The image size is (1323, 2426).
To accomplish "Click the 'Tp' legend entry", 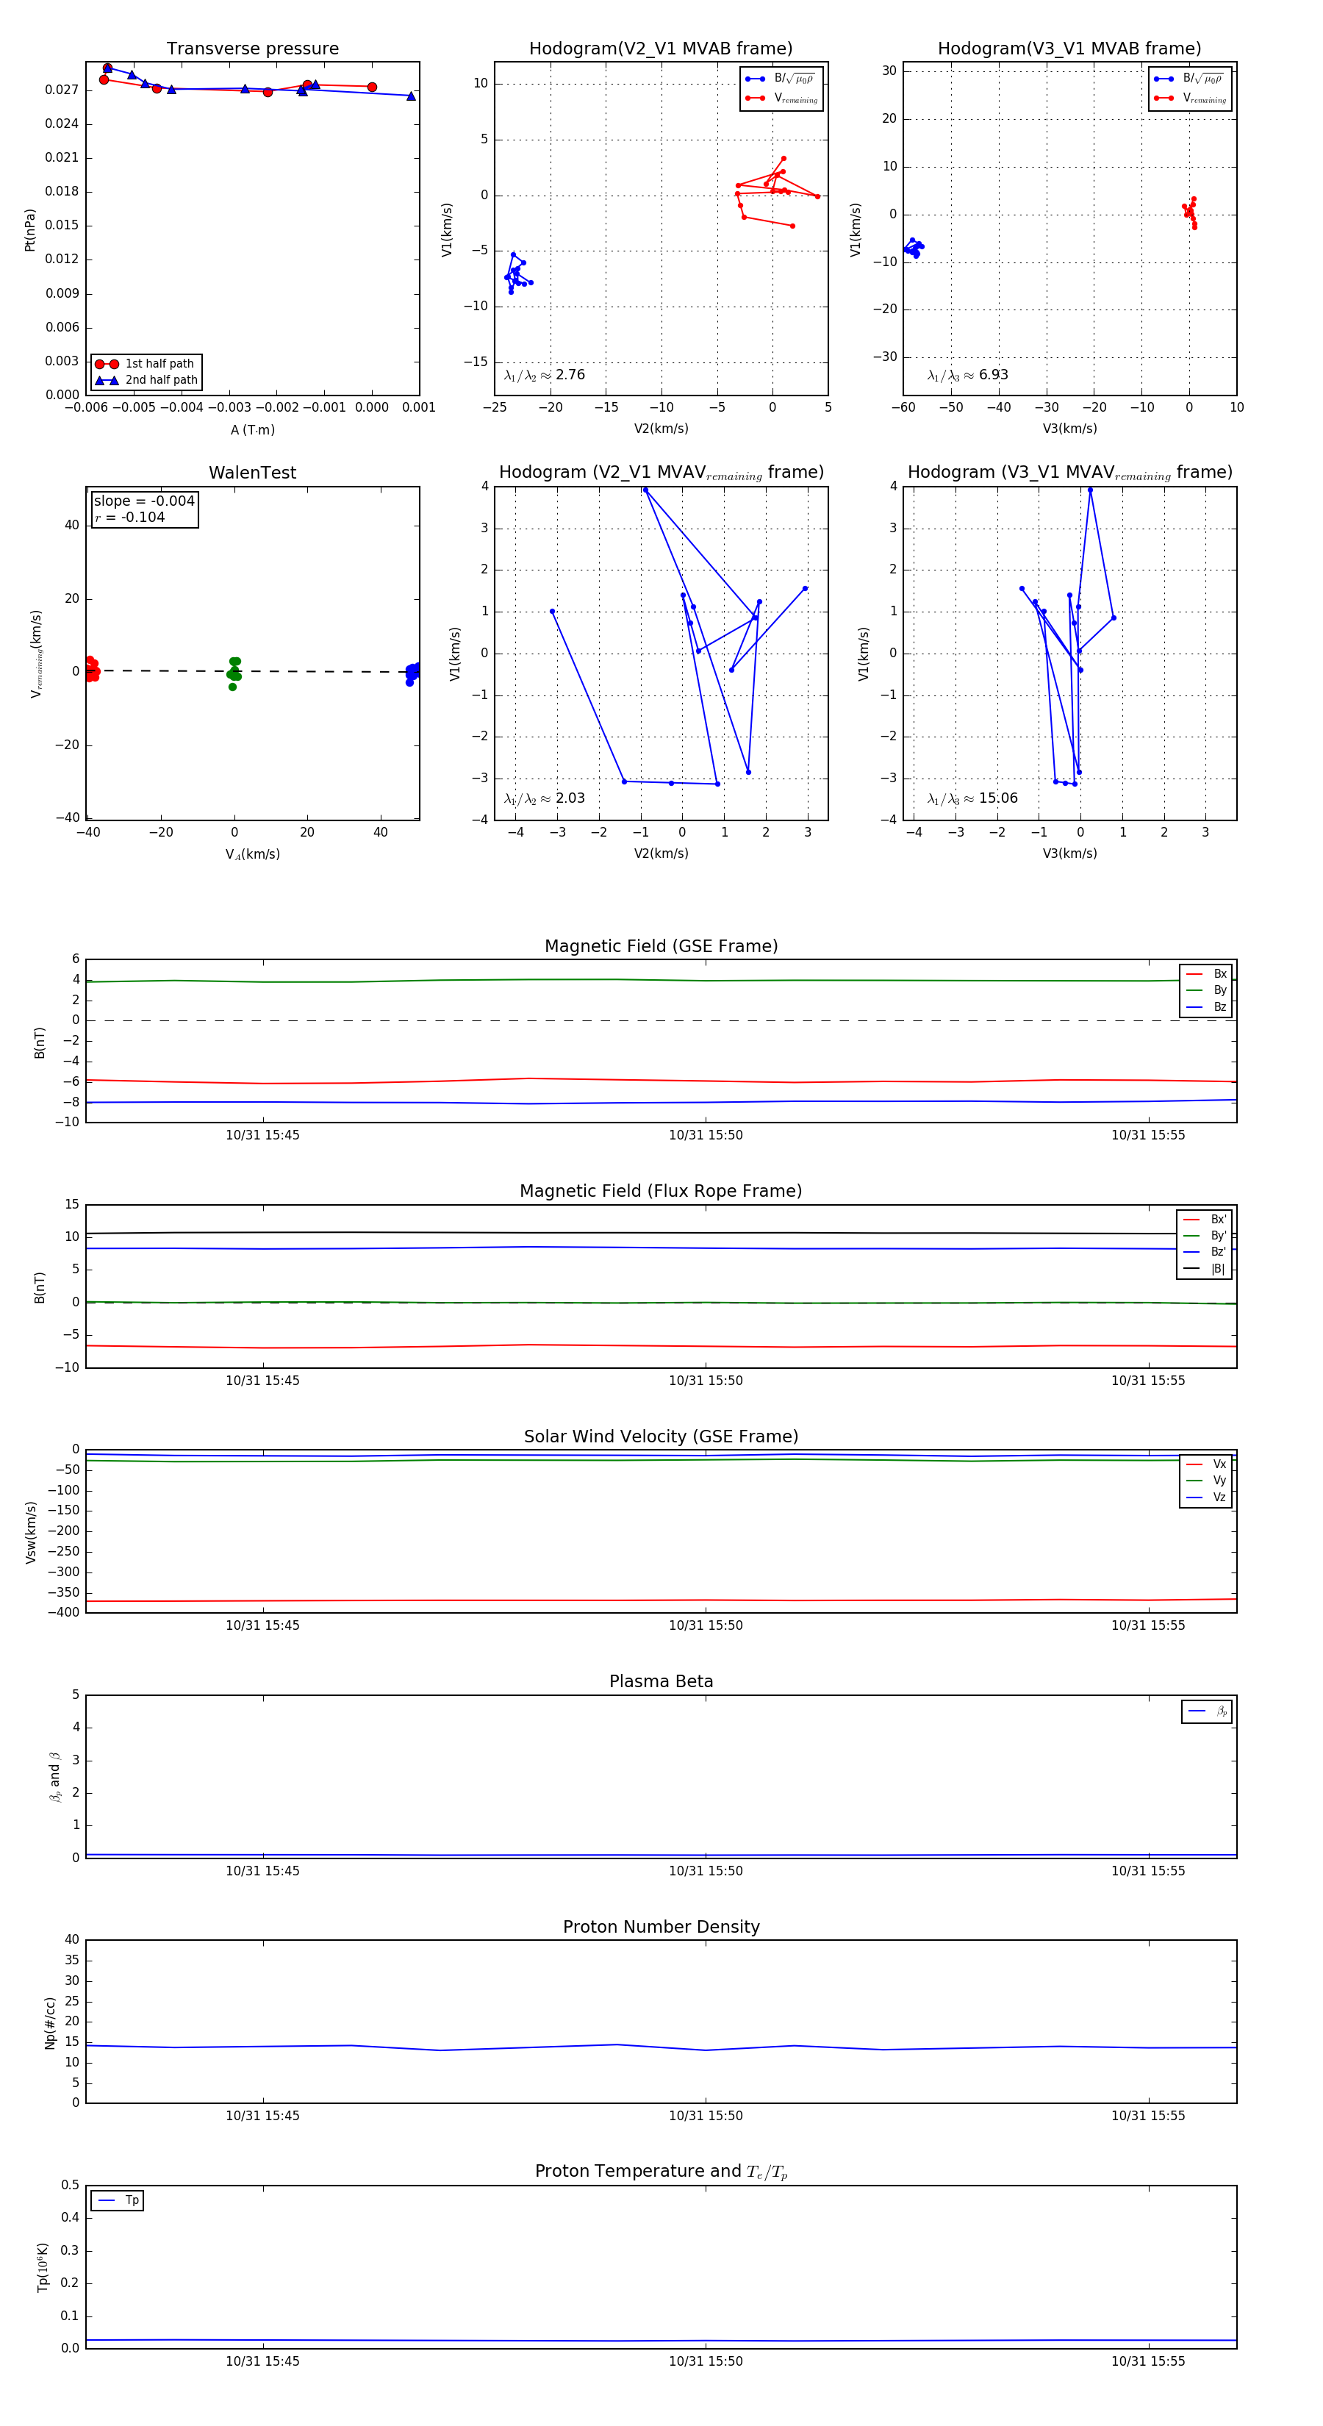I will (118, 2200).
